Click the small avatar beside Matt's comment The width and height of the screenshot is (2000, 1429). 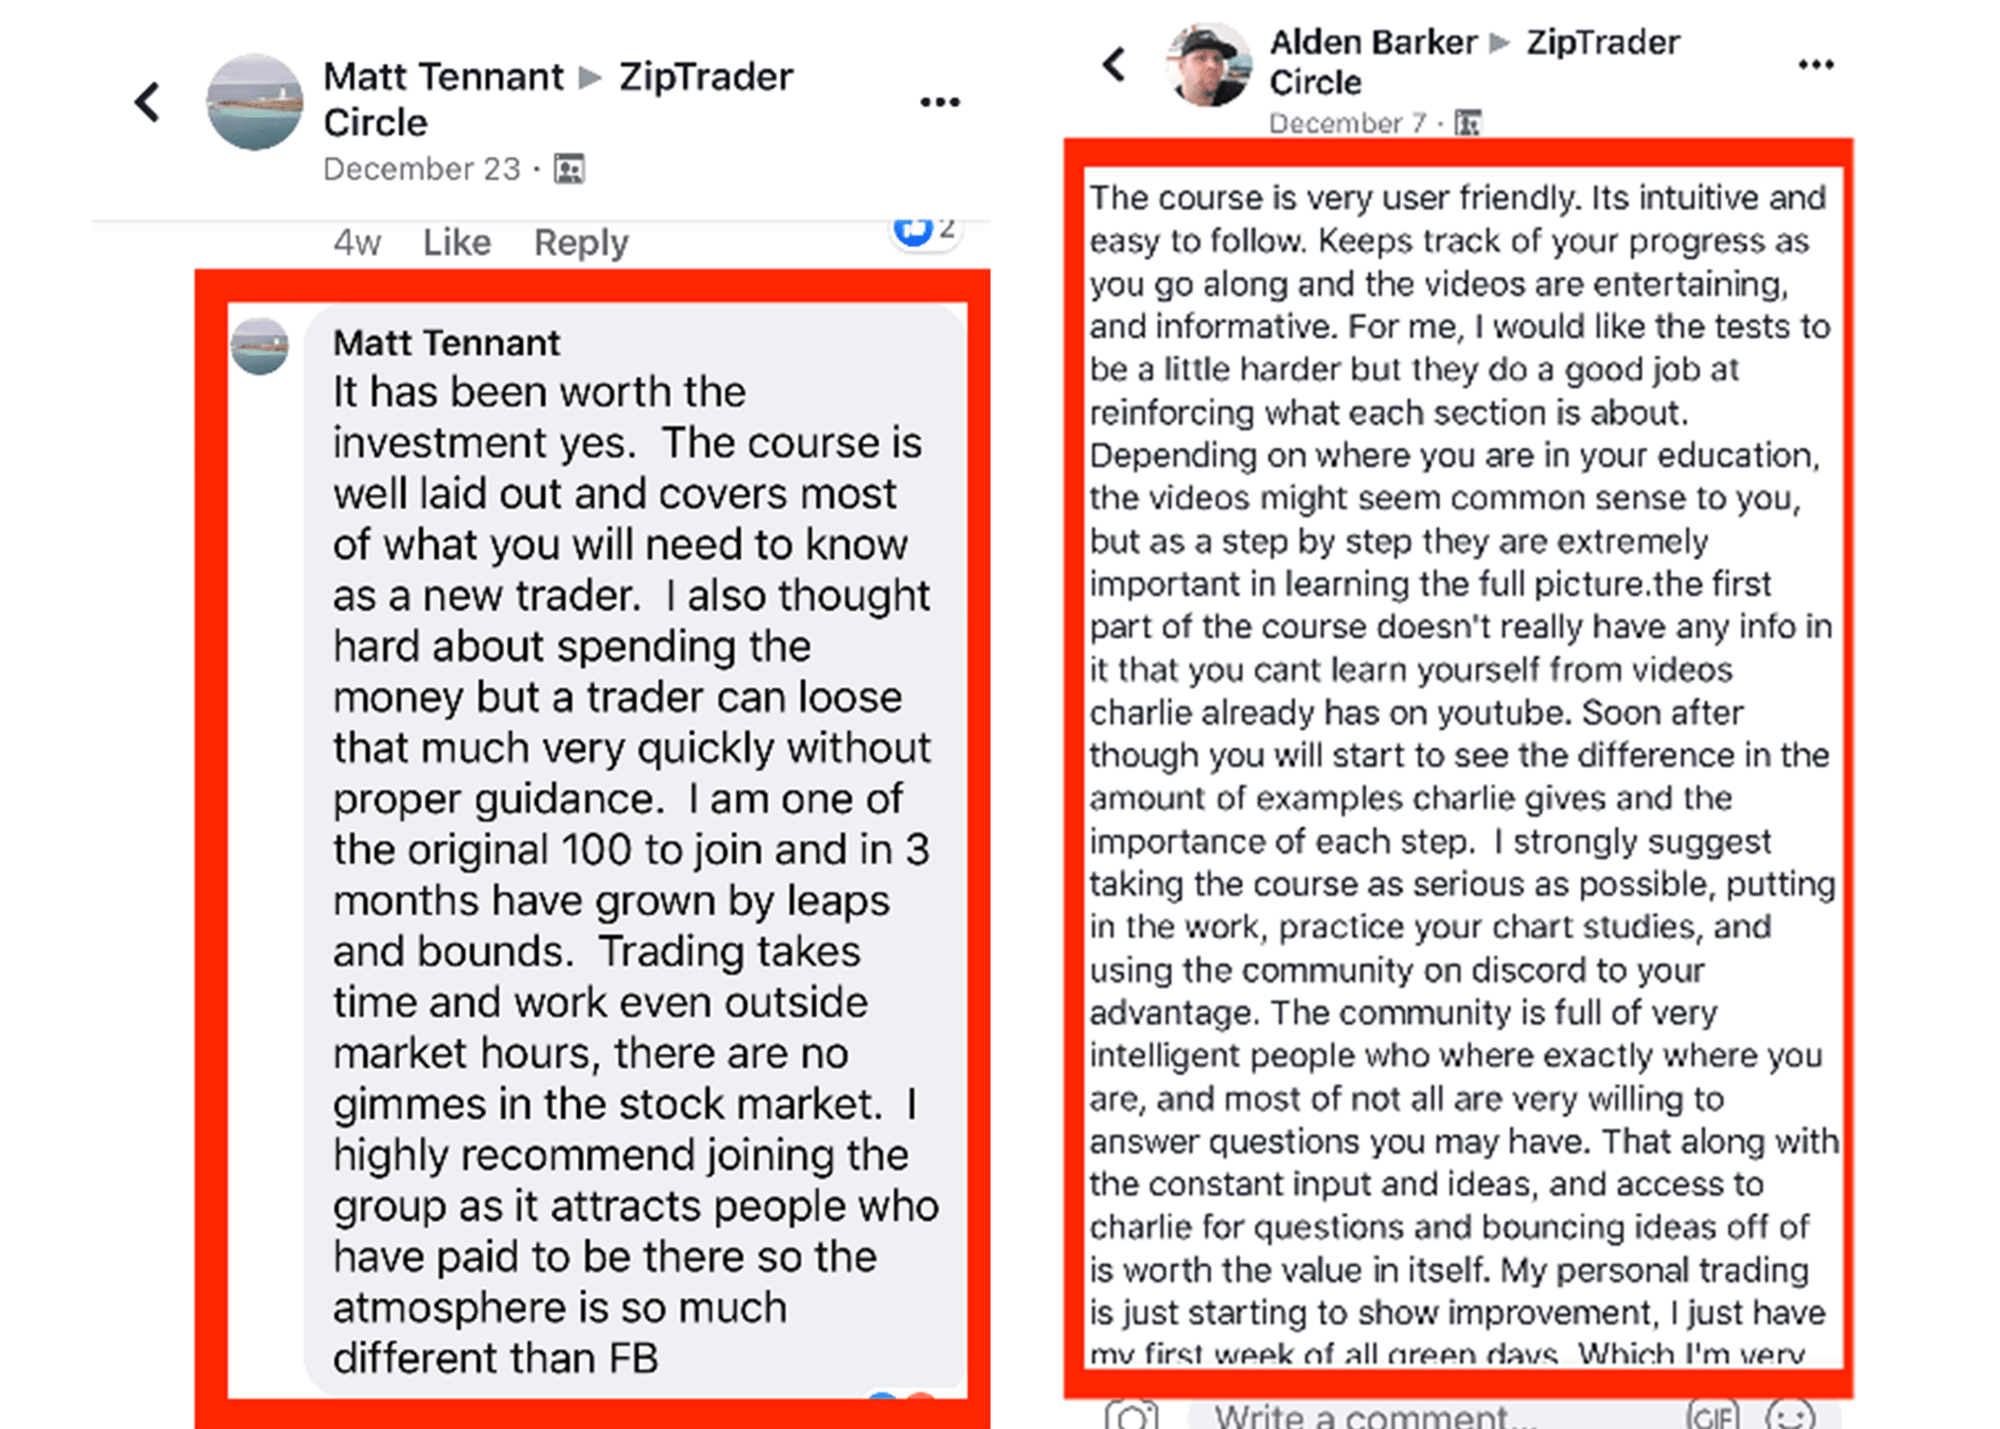point(259,345)
